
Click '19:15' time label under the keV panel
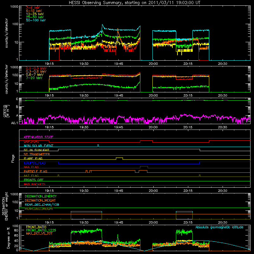[x=49, y=64]
